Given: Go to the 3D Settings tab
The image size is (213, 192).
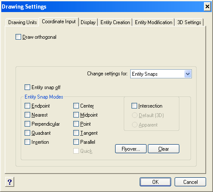Looking at the screenshot, I should 189,22.
